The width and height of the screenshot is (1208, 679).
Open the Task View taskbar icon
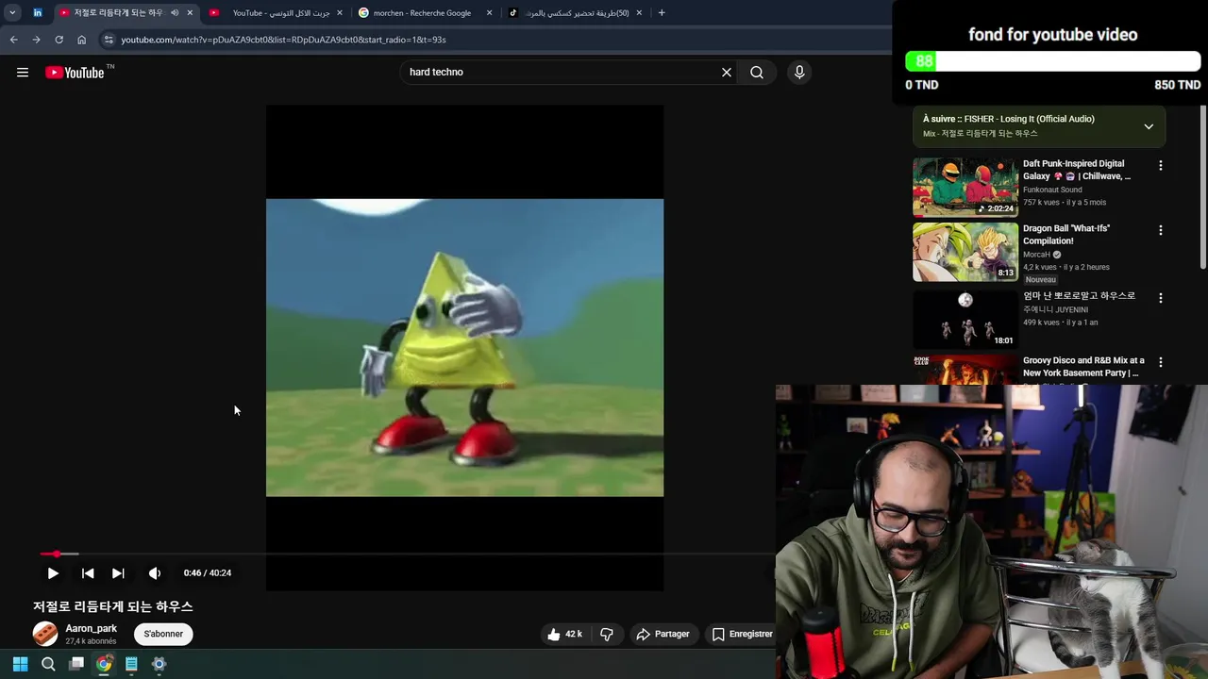pyautogui.click(x=76, y=664)
